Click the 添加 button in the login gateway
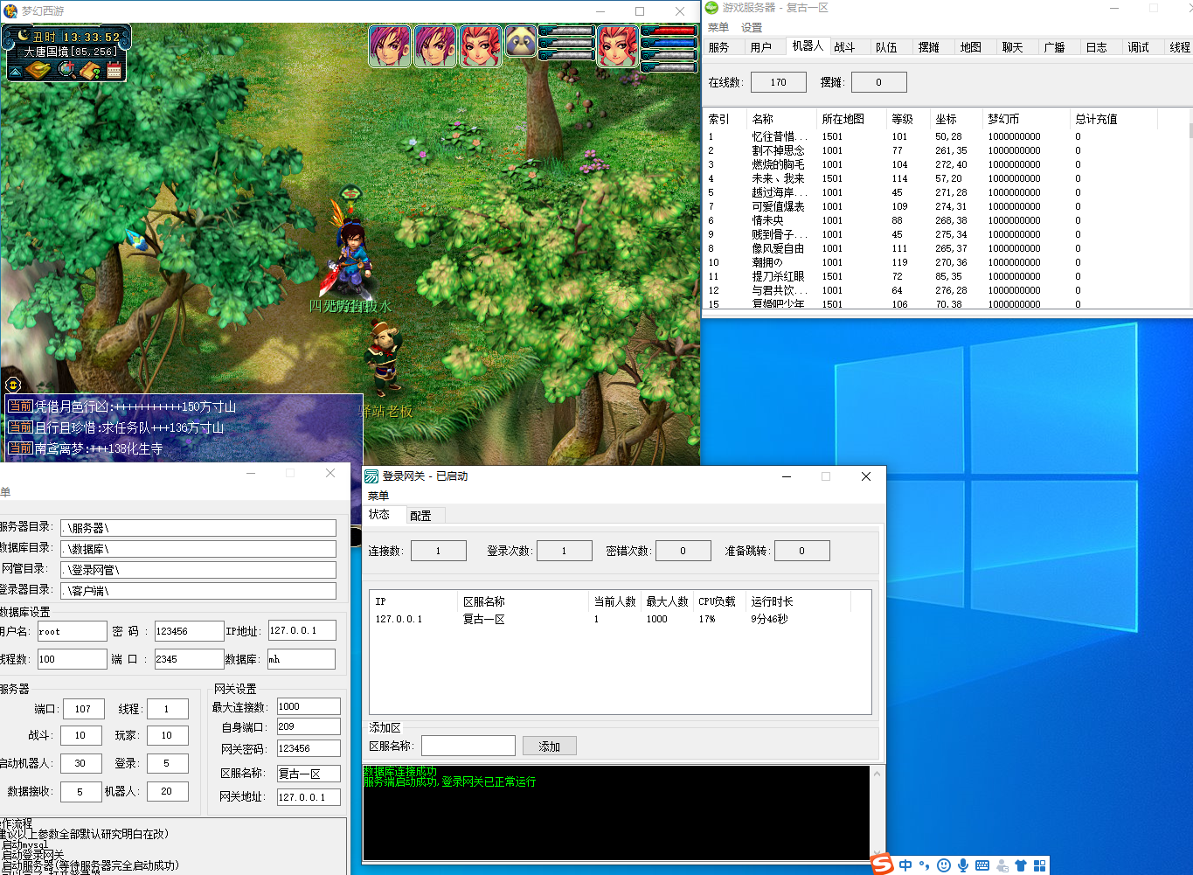 550,747
